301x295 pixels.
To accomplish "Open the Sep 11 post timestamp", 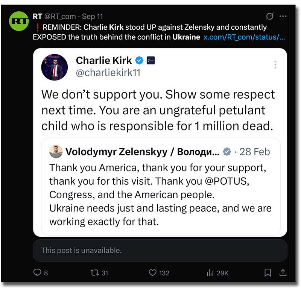I will point(93,17).
